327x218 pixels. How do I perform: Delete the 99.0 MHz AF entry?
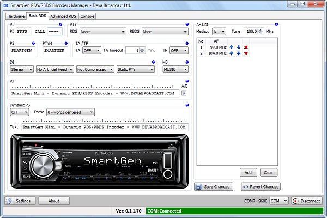(x=246, y=47)
